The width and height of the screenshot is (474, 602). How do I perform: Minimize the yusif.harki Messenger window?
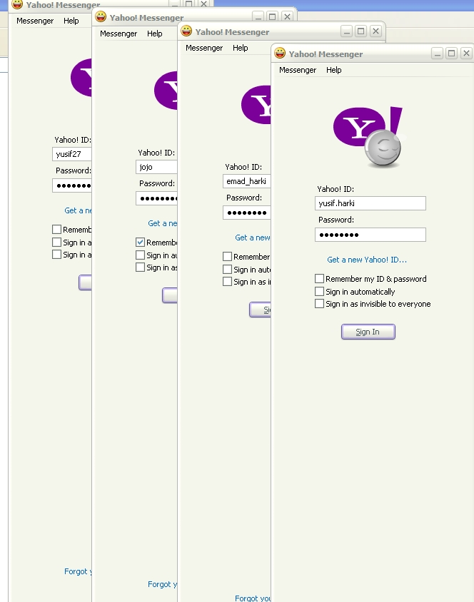[x=437, y=53]
